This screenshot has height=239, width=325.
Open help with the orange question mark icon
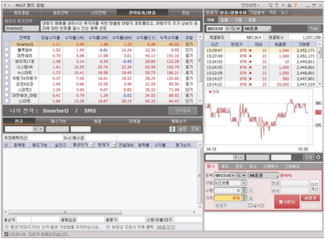[x=296, y=5]
